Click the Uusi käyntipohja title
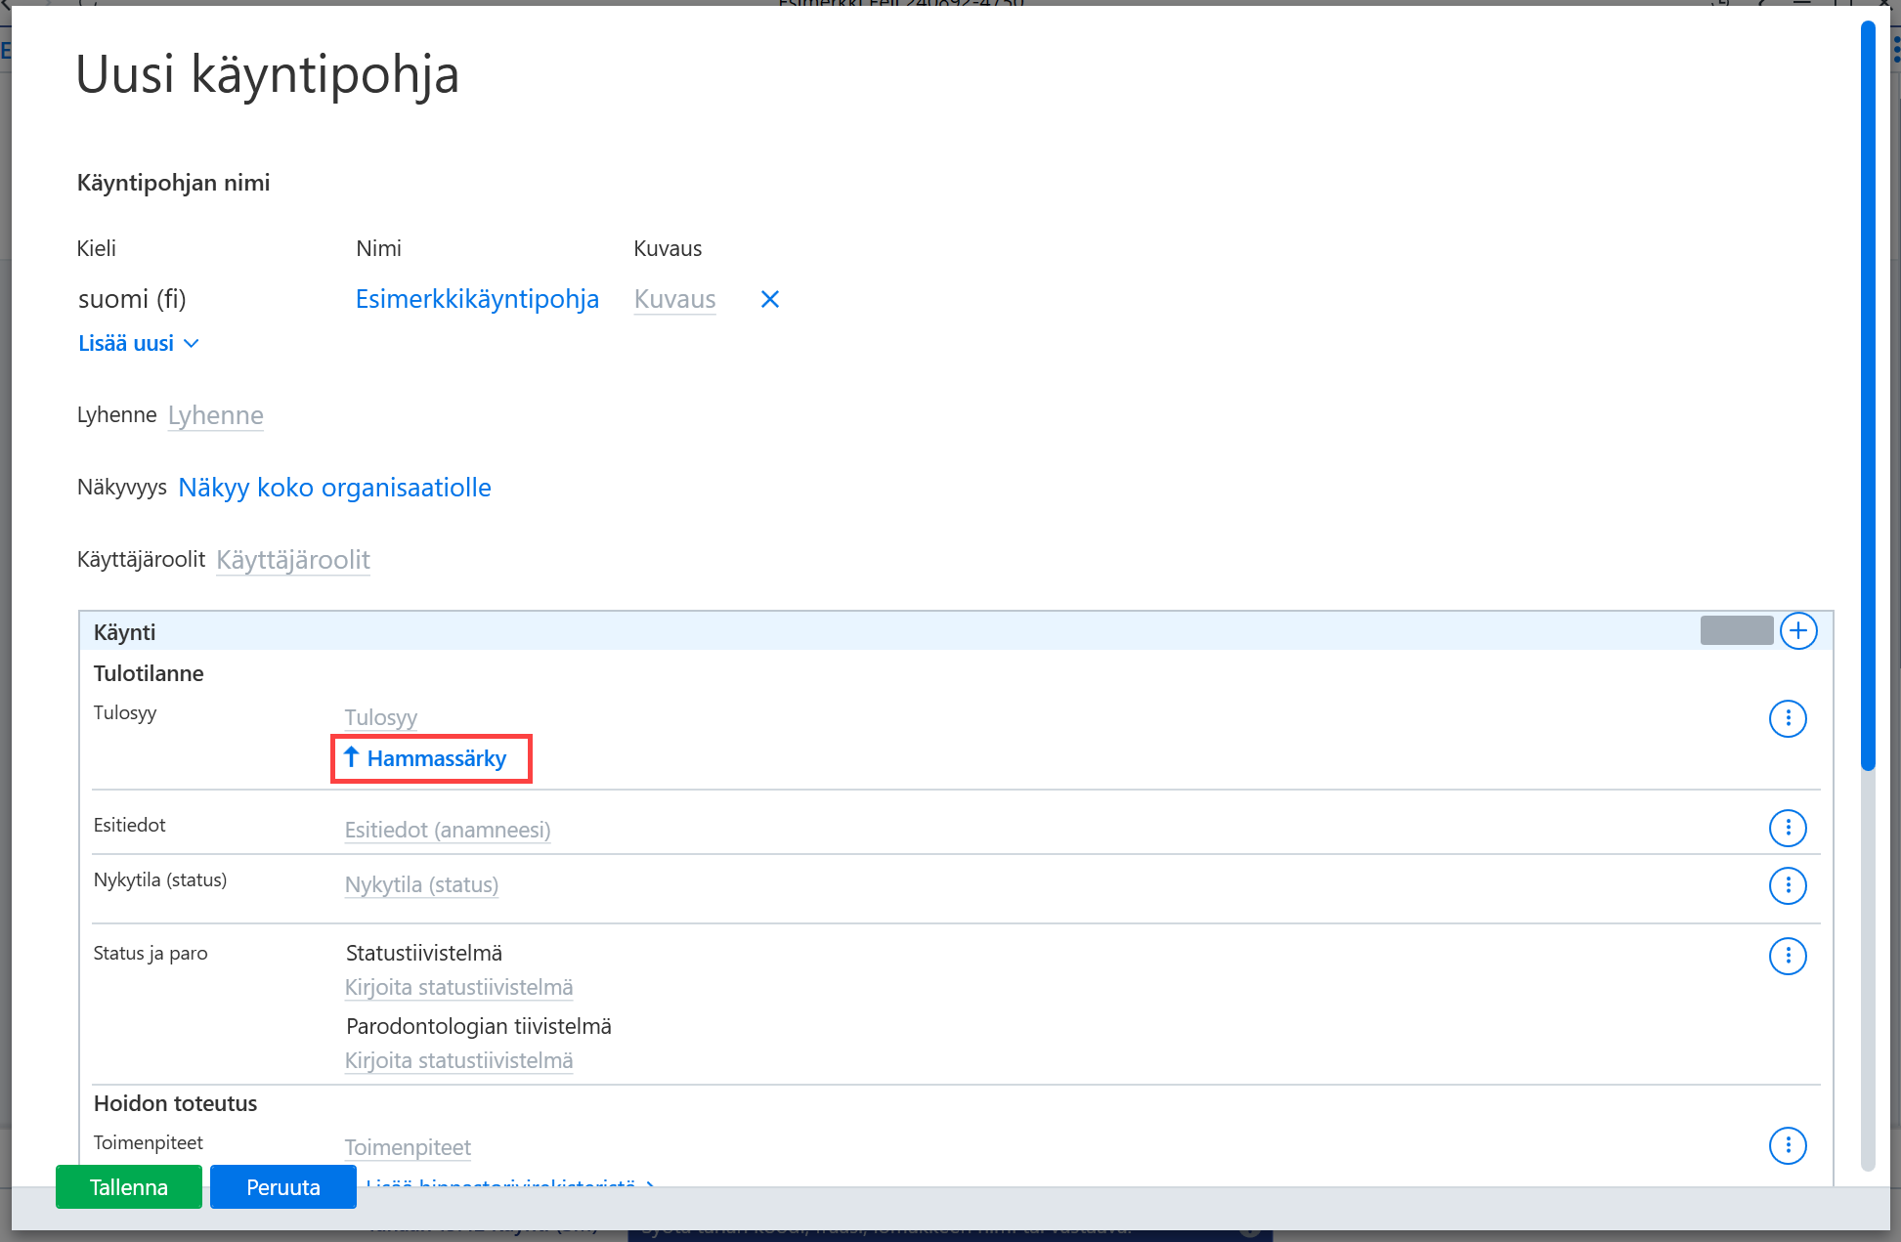The height and width of the screenshot is (1242, 1901). tap(268, 74)
